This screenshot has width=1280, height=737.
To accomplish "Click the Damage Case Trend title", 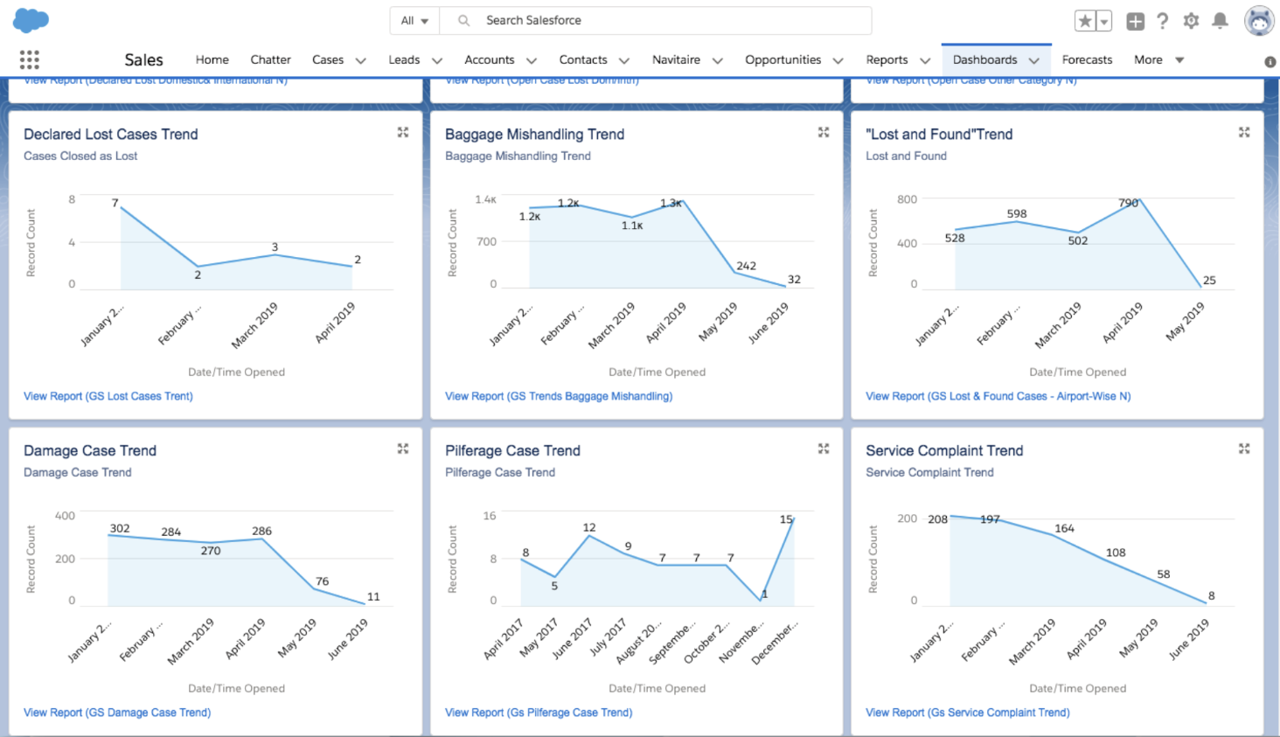I will click(x=90, y=450).
